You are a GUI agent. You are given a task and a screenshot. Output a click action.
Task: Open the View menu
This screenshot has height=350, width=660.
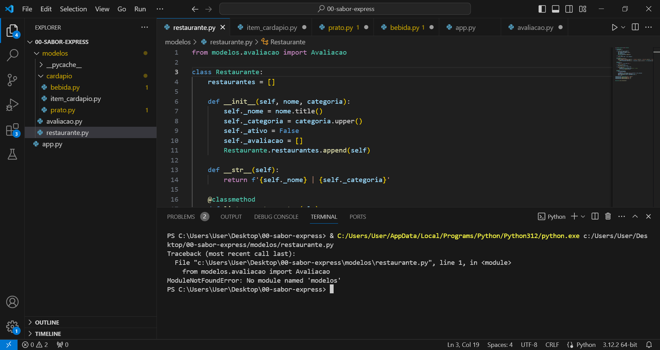click(x=102, y=9)
